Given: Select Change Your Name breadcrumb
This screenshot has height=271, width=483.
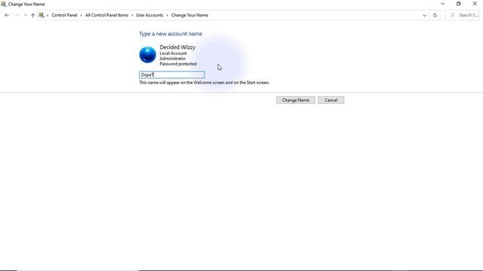Looking at the screenshot, I should pos(189,15).
